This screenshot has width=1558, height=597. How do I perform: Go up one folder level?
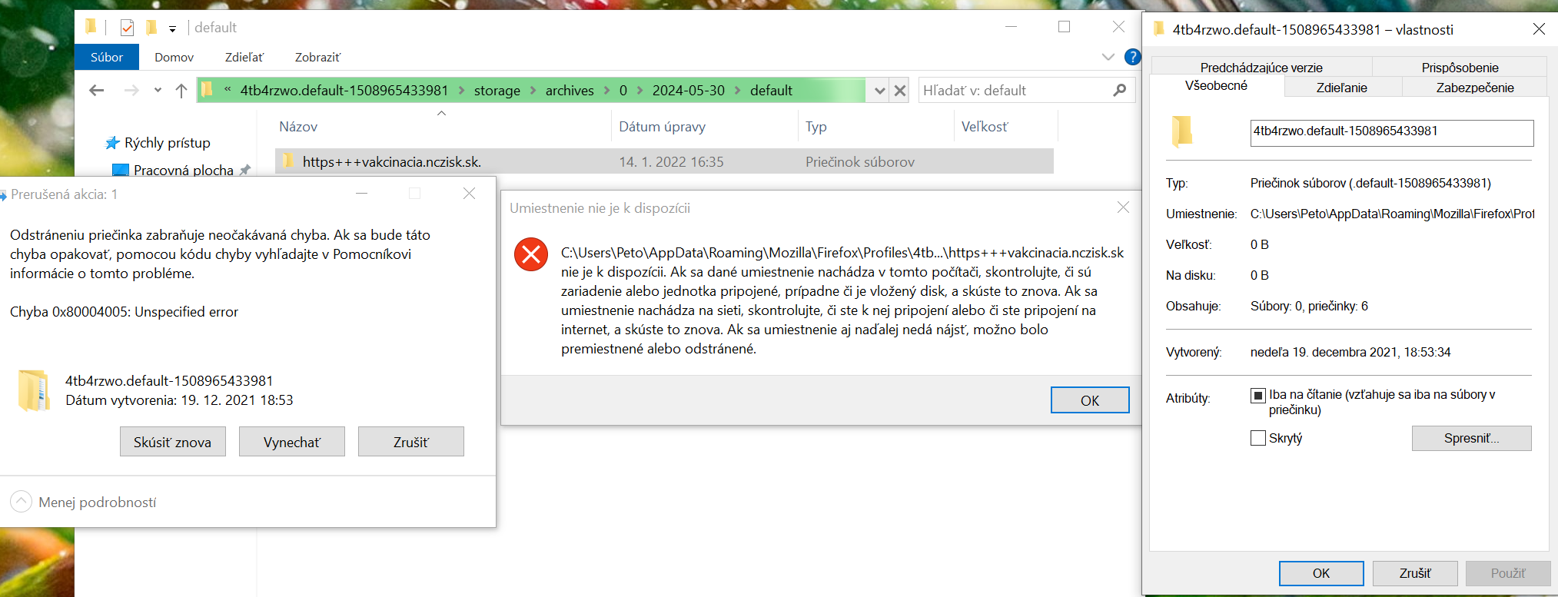(181, 90)
